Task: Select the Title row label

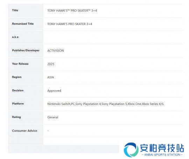Action: [15, 11]
